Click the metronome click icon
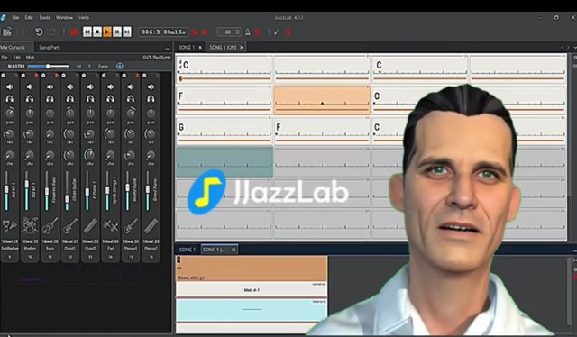 (x=248, y=32)
